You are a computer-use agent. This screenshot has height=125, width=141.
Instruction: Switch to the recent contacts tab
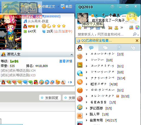[x=133, y=48]
